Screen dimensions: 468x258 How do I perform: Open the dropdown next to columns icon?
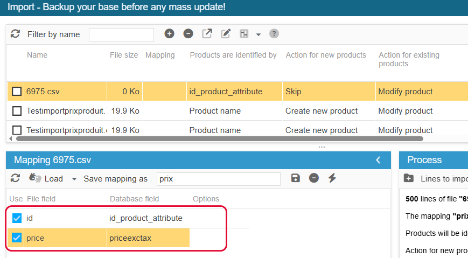259,34
